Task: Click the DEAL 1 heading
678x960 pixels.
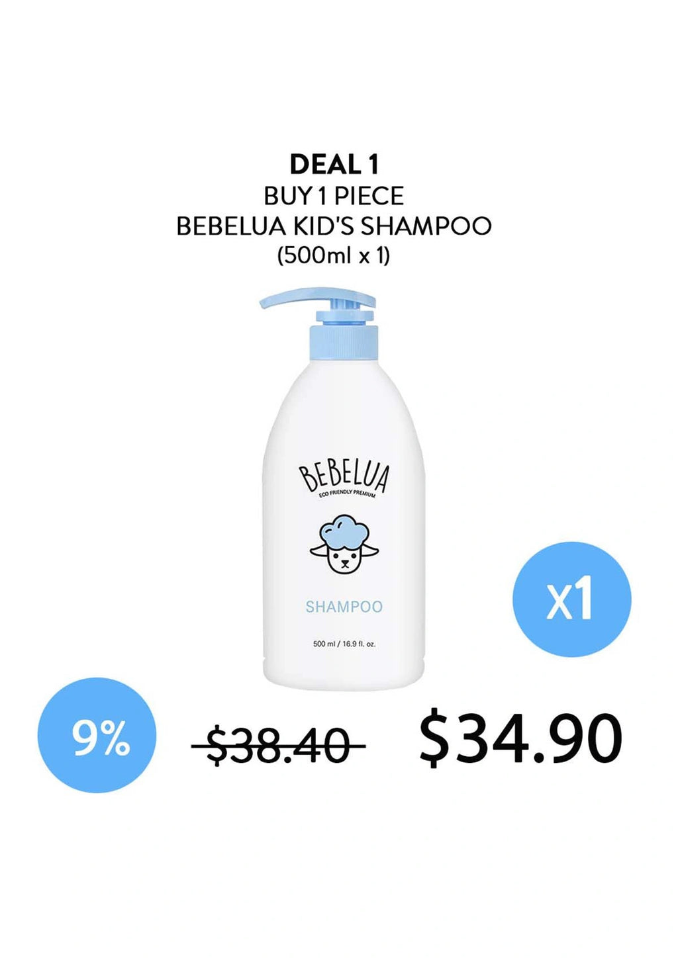Action: (x=334, y=165)
